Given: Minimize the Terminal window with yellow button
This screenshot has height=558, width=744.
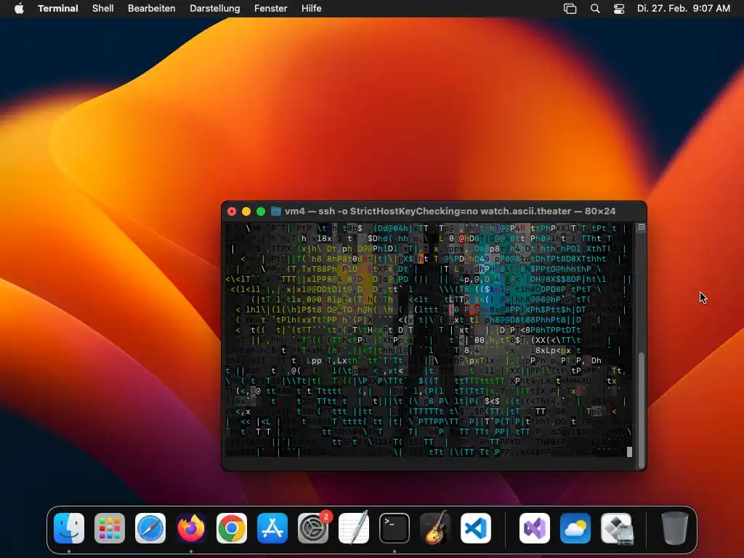Looking at the screenshot, I should (x=246, y=211).
